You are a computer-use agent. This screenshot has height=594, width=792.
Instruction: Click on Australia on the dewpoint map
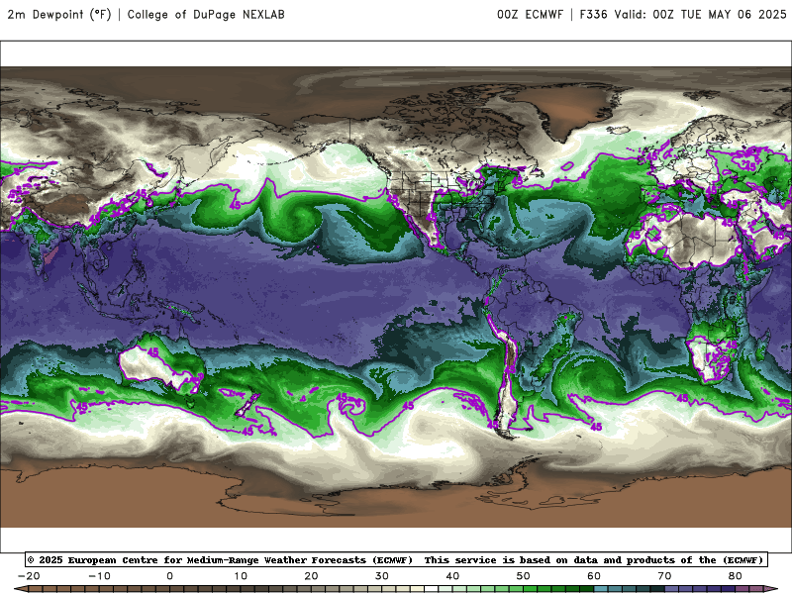160,364
